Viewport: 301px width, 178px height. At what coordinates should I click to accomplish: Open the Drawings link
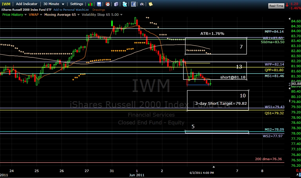[99, 10]
